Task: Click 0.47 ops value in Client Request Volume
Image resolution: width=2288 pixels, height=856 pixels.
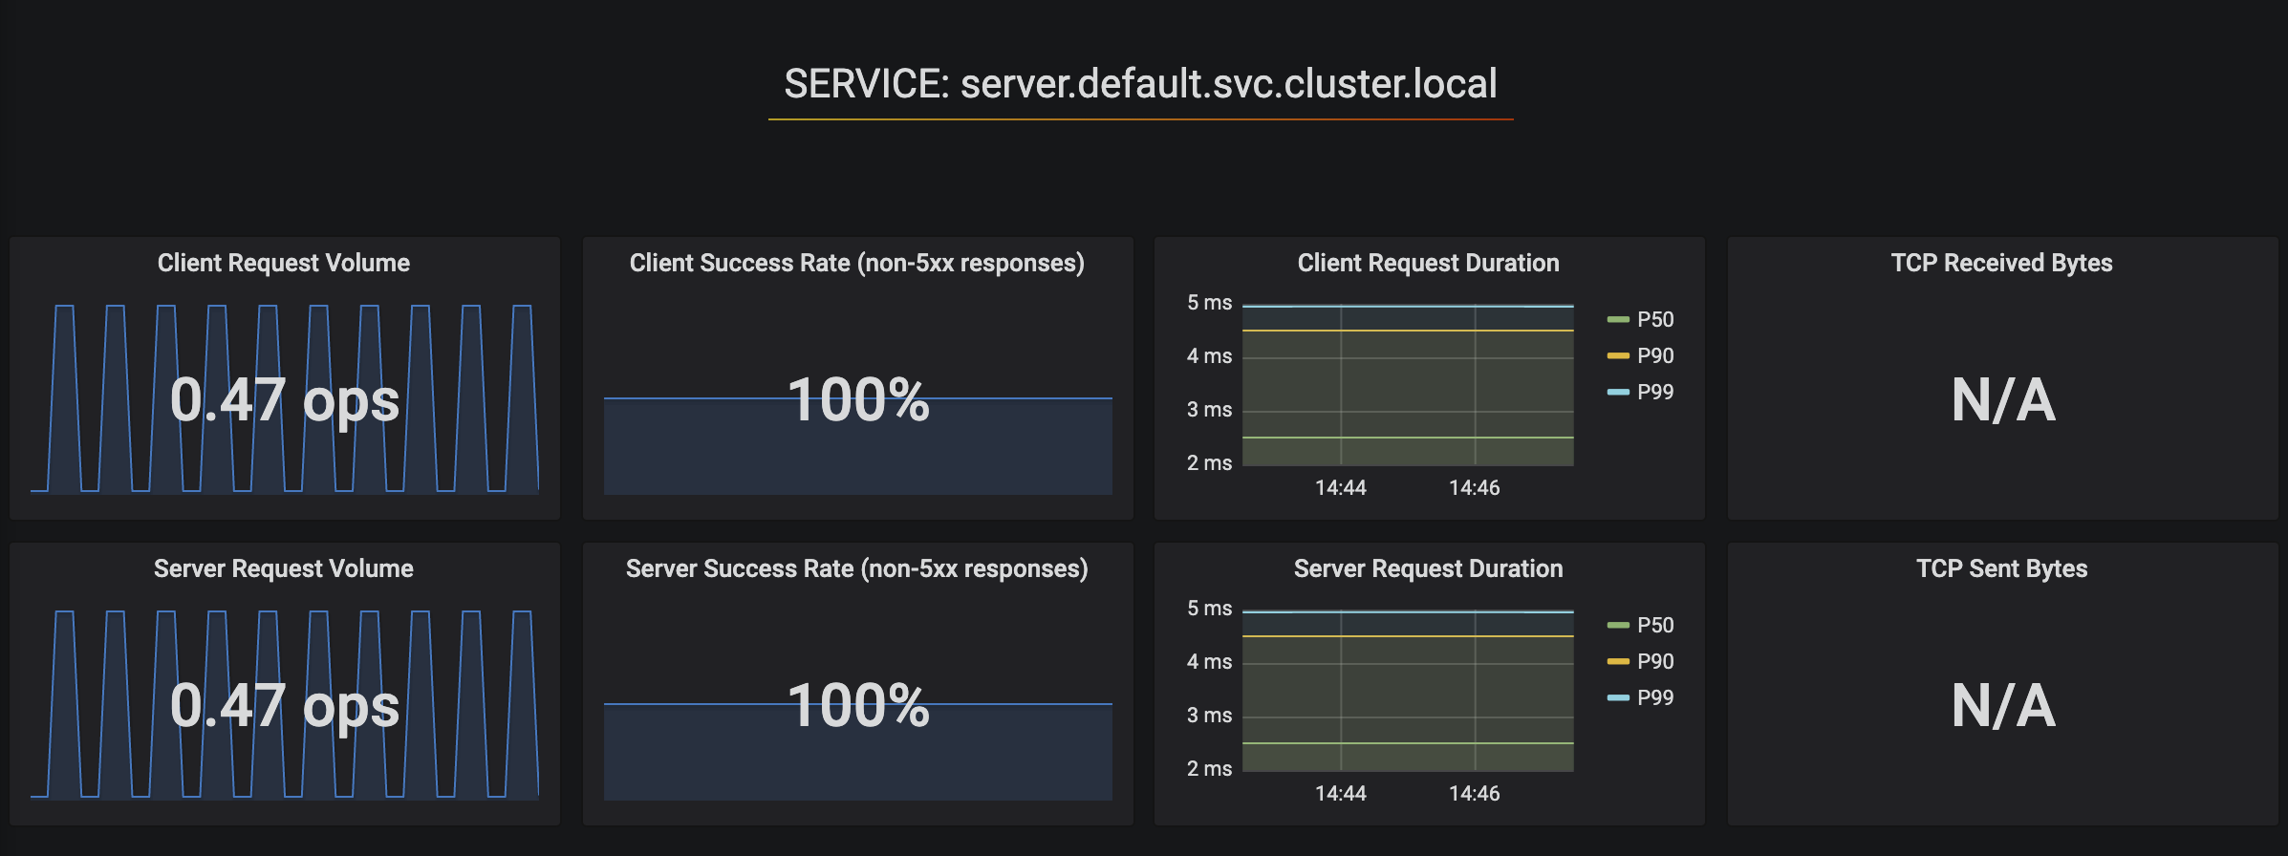Action: [285, 400]
